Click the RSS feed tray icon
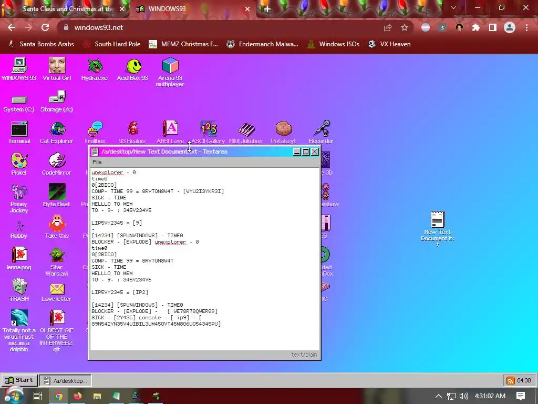 (511, 381)
